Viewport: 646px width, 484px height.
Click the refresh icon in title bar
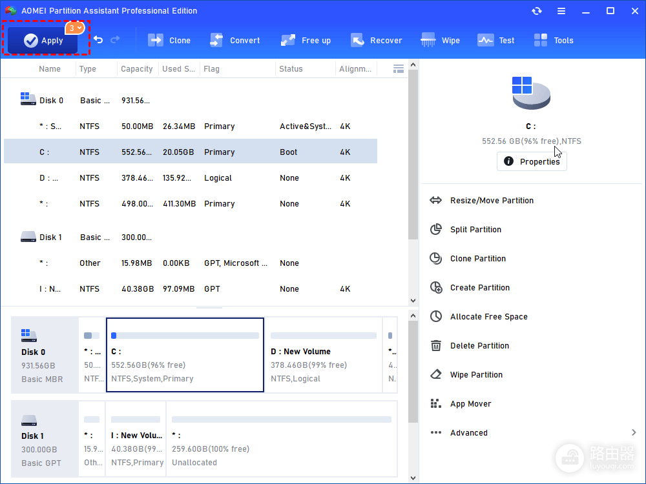click(536, 11)
